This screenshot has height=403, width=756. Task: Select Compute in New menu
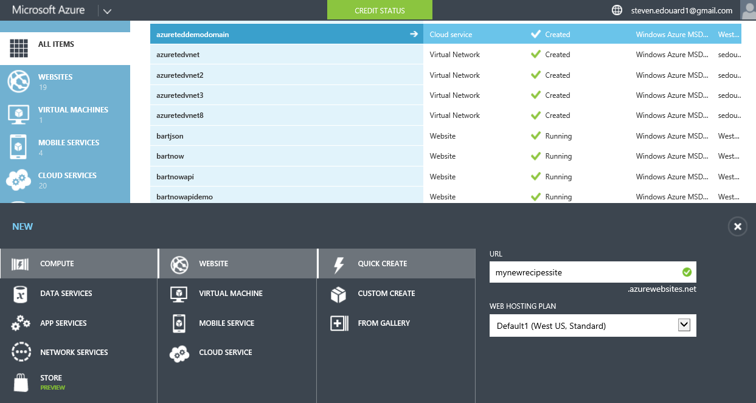tap(79, 264)
